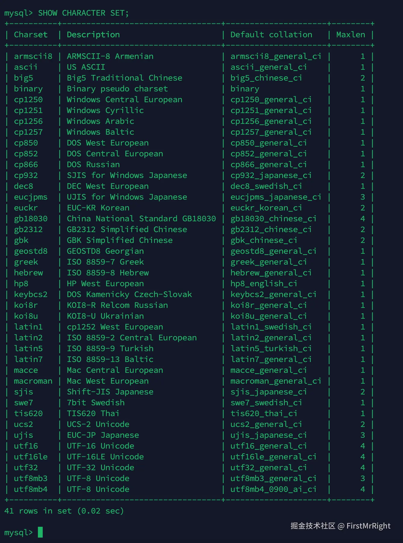
Task: Click China National Standard GB18030 description
Action: [x=141, y=219]
